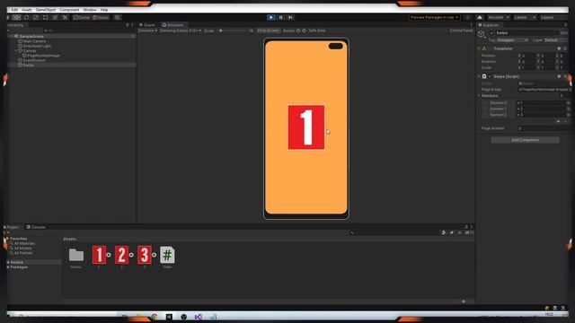
Task: Open the cloud services icon
Action: 480,17
